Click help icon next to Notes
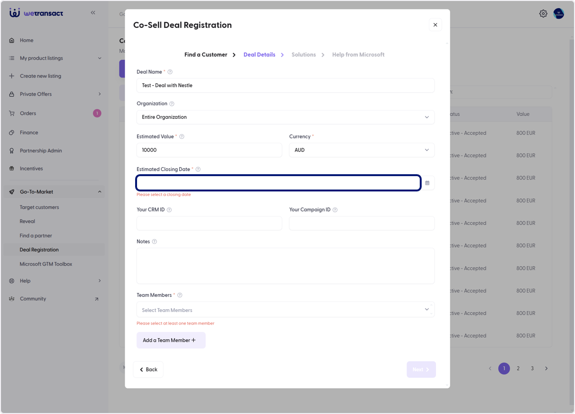This screenshot has width=575, height=414. point(154,242)
